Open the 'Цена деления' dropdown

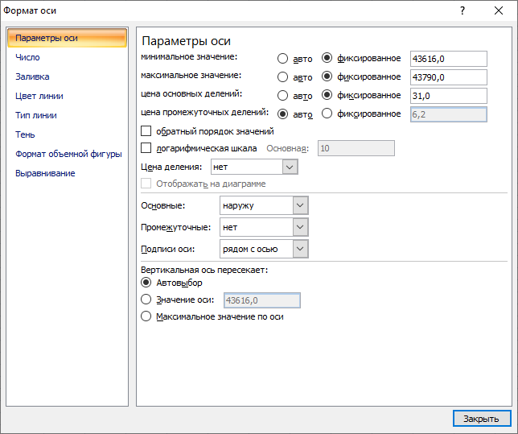(290, 167)
